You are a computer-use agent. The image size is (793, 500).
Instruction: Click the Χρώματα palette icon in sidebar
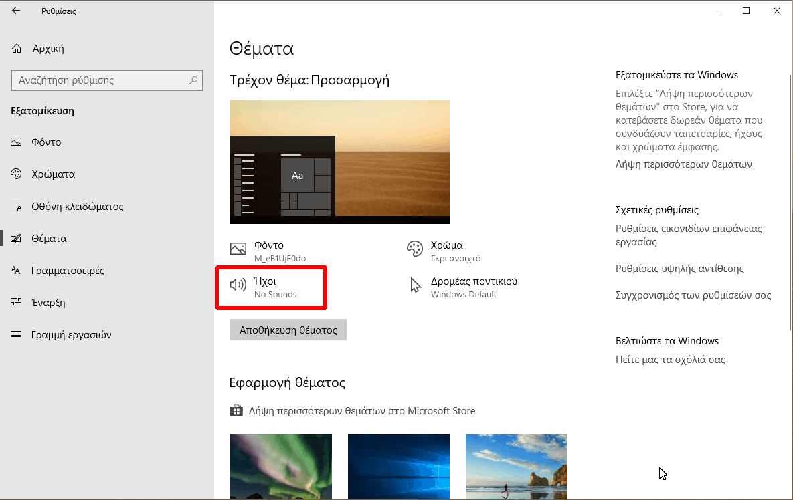point(16,174)
